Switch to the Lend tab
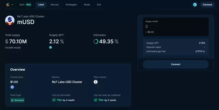This screenshot has width=219, height=110. click(41, 5)
